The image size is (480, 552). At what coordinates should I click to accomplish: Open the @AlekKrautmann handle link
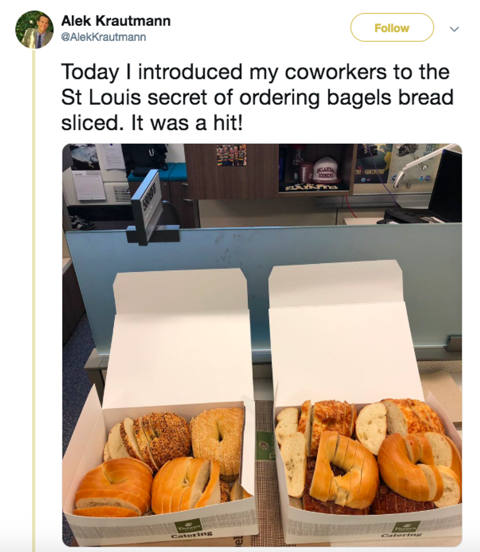pos(103,37)
